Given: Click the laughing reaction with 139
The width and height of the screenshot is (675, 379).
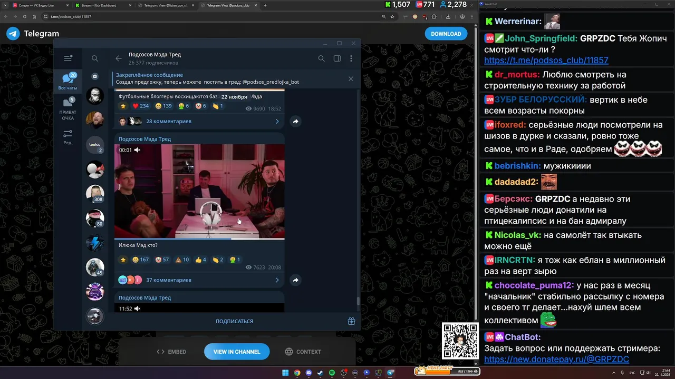Looking at the screenshot, I should click(x=164, y=106).
